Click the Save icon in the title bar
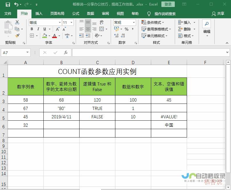The image size is (231, 190). (8, 5)
